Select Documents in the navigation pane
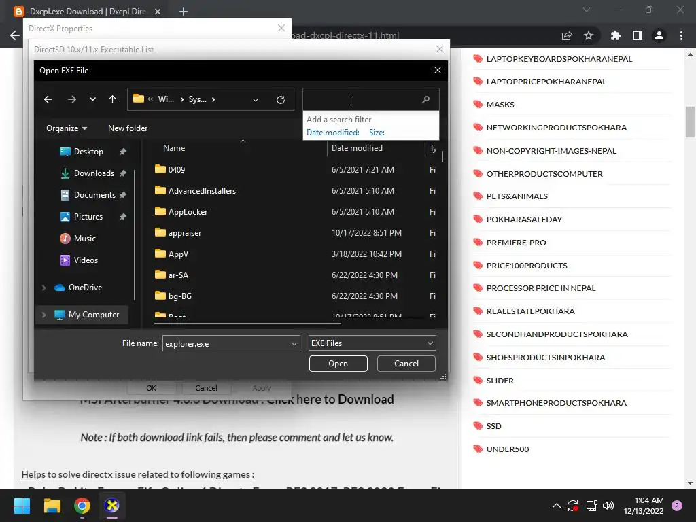The width and height of the screenshot is (696, 522). (94, 195)
